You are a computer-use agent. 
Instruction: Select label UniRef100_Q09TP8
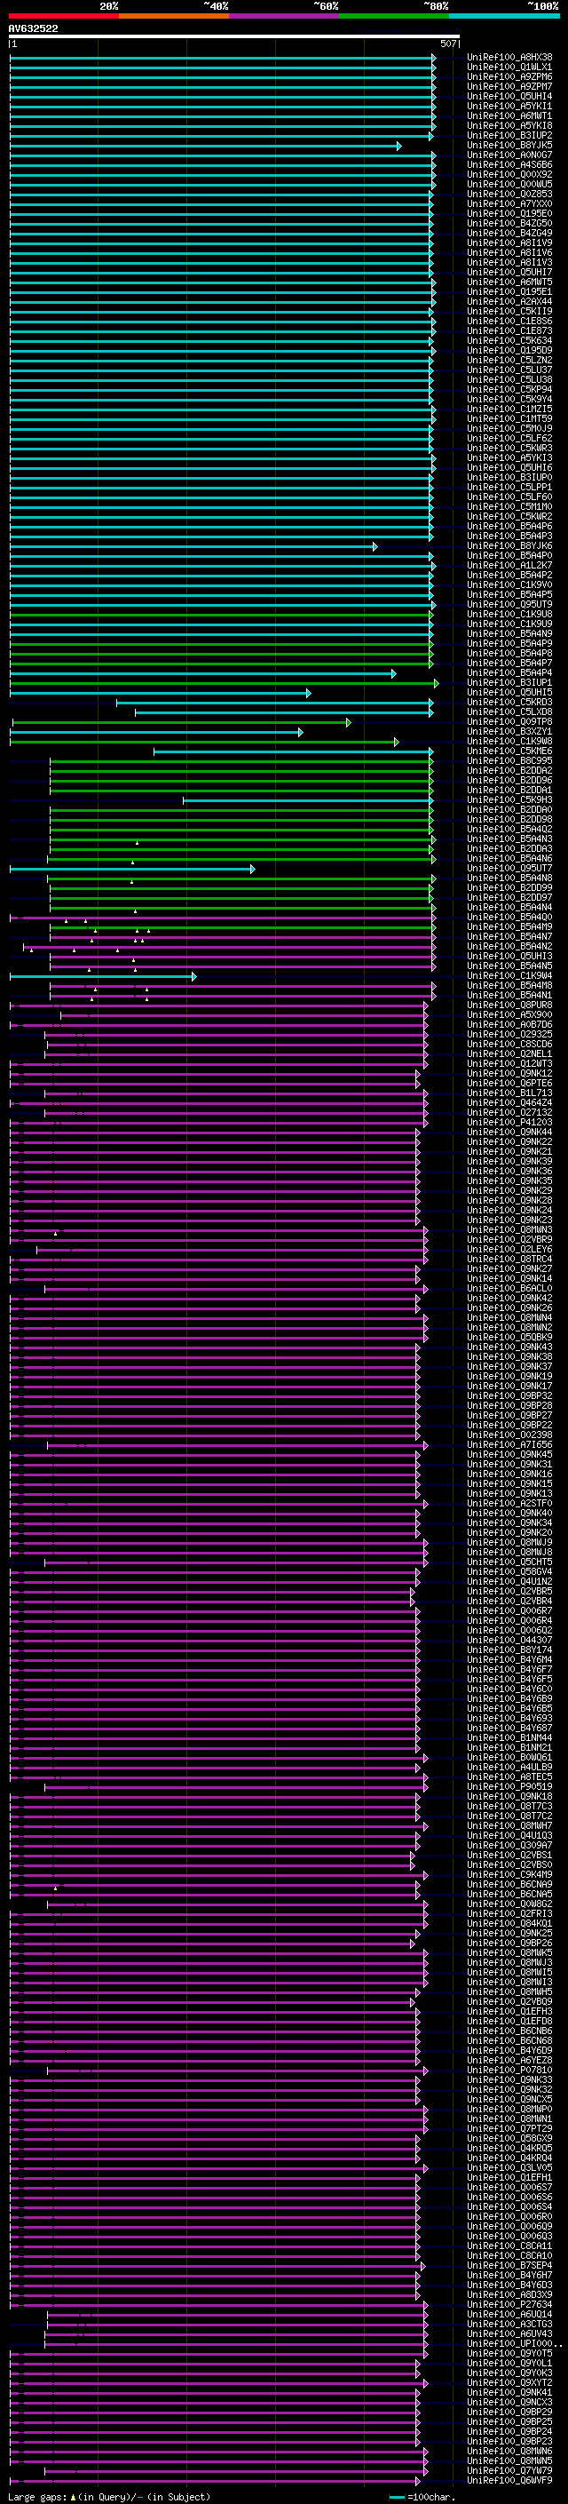(509, 722)
